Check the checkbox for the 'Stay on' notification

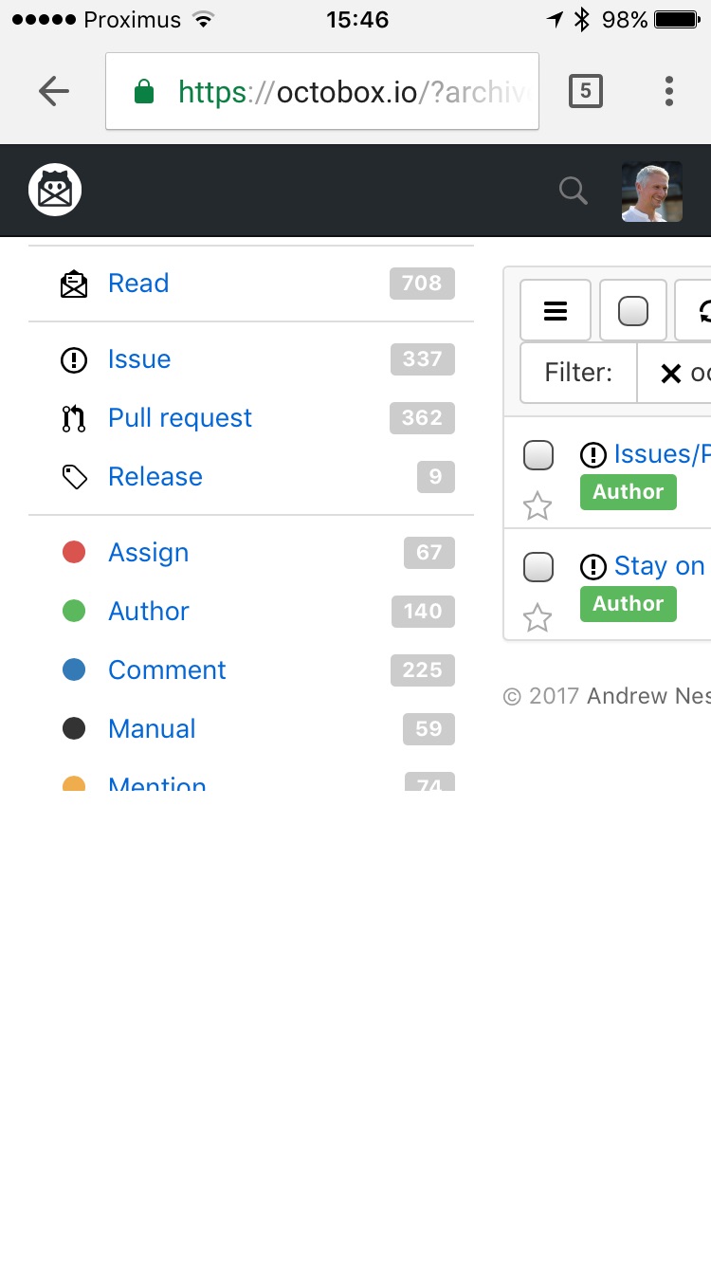[538, 566]
